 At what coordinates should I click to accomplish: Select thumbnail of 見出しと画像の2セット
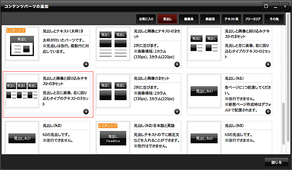[113, 91]
